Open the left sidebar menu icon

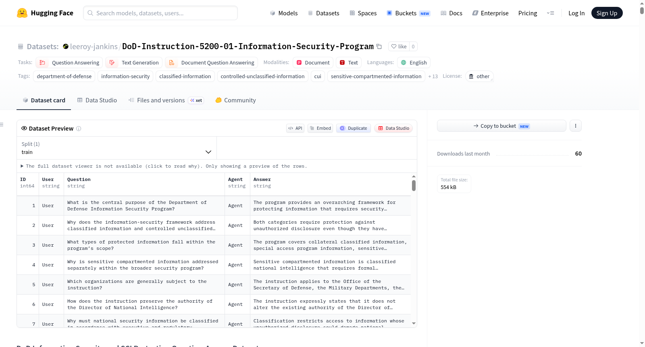(2, 125)
